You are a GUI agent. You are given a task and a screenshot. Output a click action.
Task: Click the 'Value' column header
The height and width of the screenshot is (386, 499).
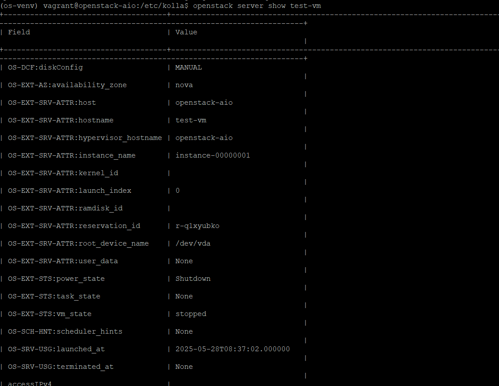point(186,32)
